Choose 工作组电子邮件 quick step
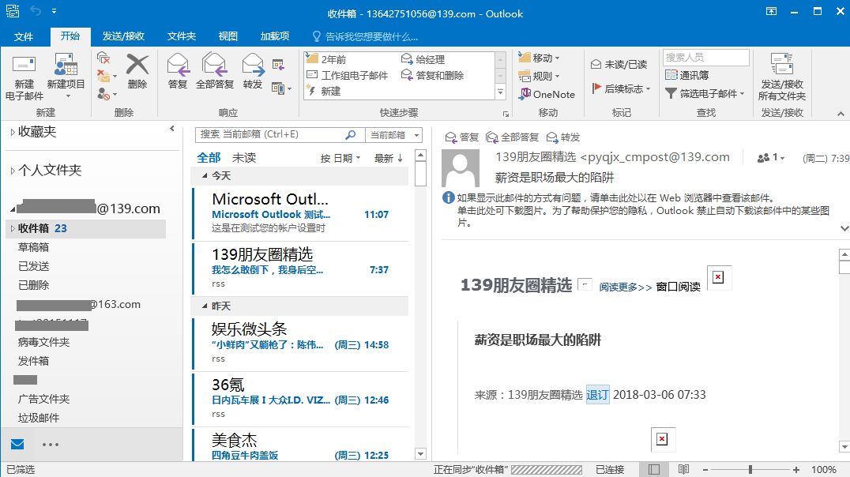Viewport: 850px width, 477px height. pos(348,75)
